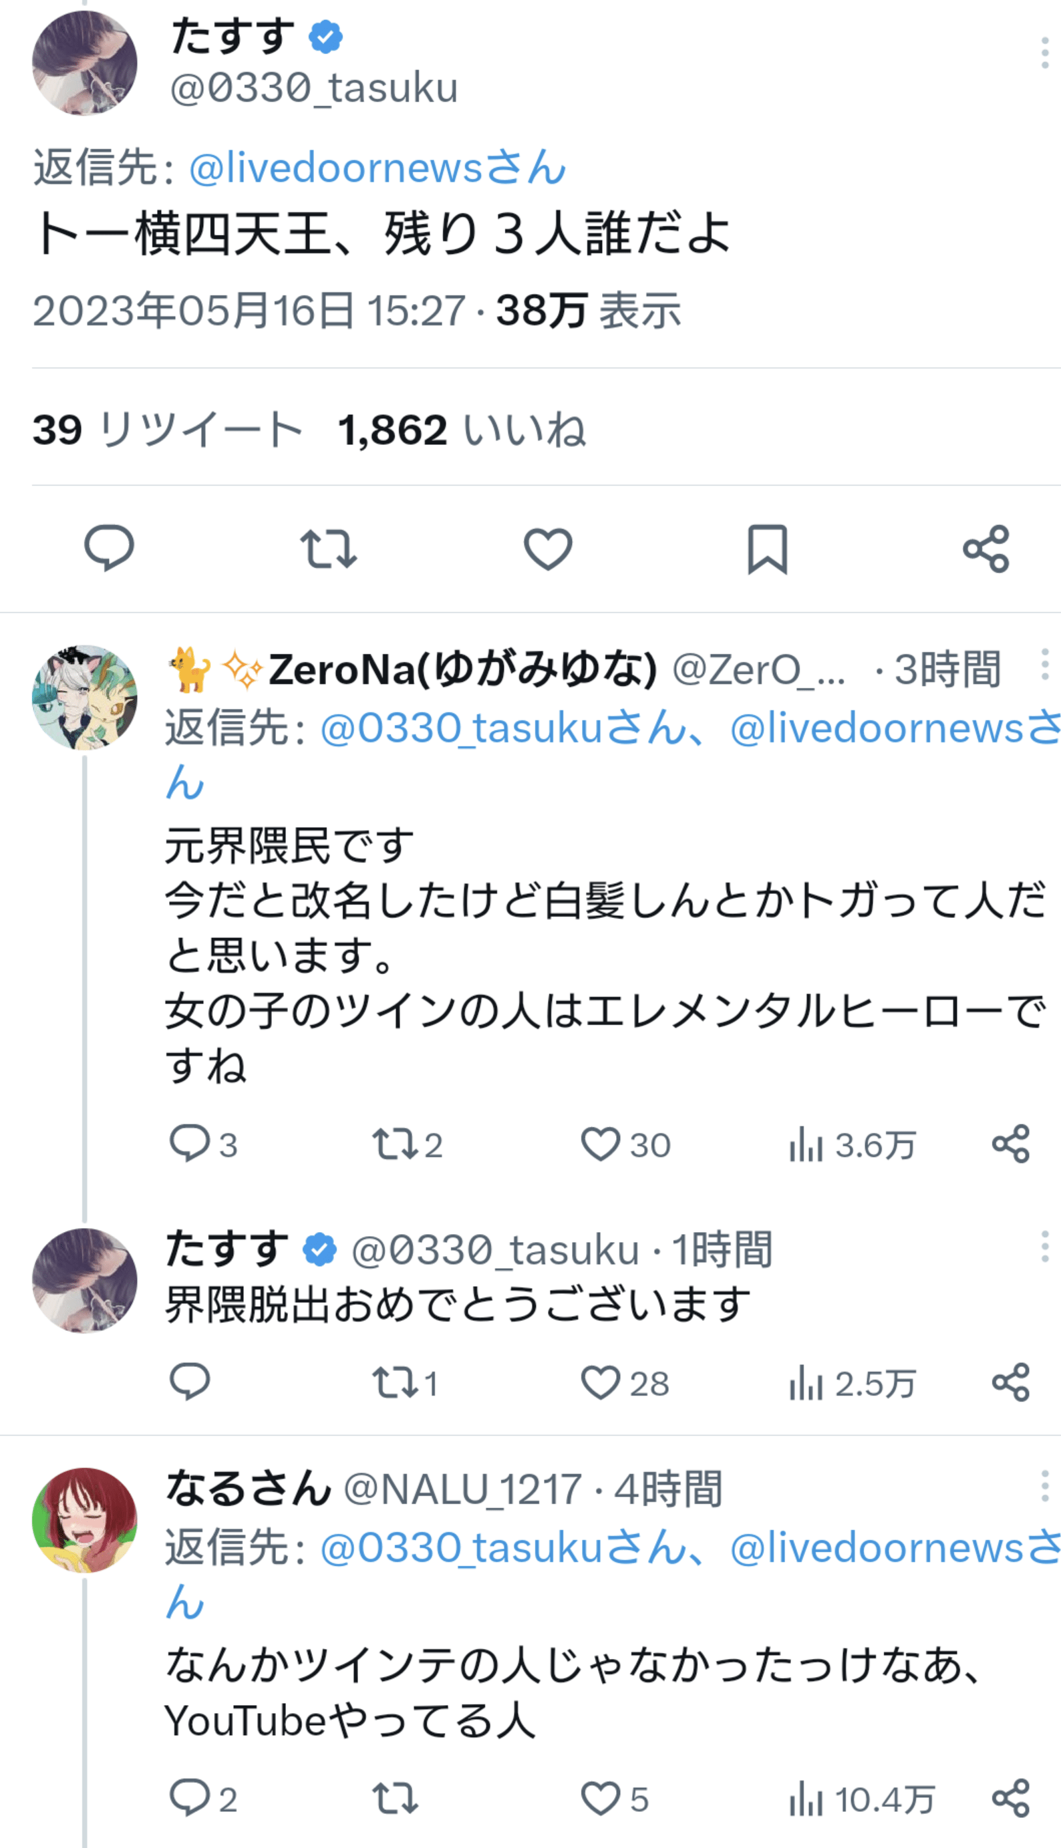Like the main tweet by たすす
Image resolution: width=1061 pixels, height=1848 pixels.
[547, 548]
